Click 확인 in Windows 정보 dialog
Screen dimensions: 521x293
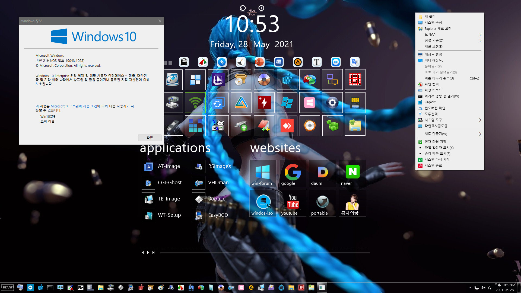(x=150, y=138)
